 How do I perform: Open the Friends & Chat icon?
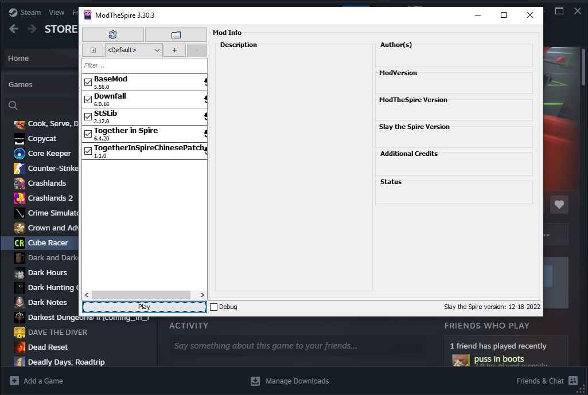click(573, 381)
